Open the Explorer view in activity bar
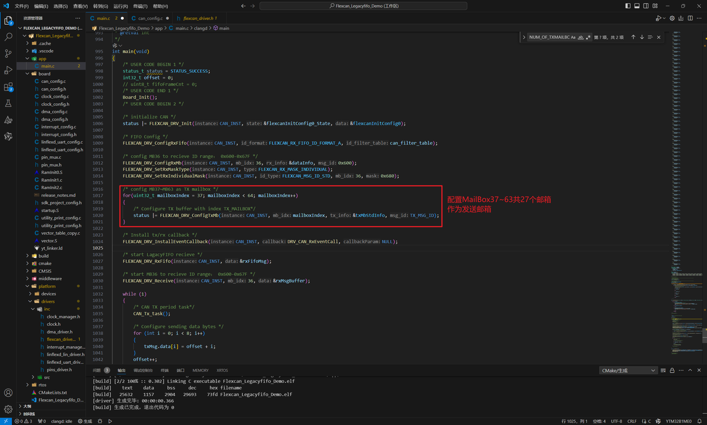This screenshot has width=707, height=425. pos(8,21)
